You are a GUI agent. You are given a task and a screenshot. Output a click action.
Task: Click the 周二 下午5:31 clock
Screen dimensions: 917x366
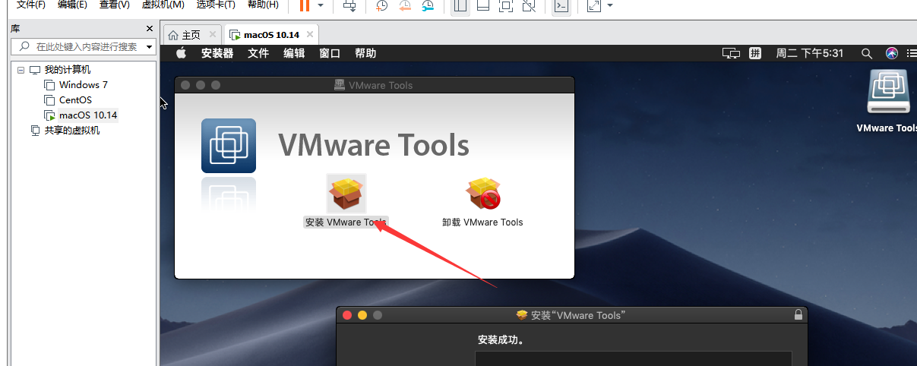(810, 53)
